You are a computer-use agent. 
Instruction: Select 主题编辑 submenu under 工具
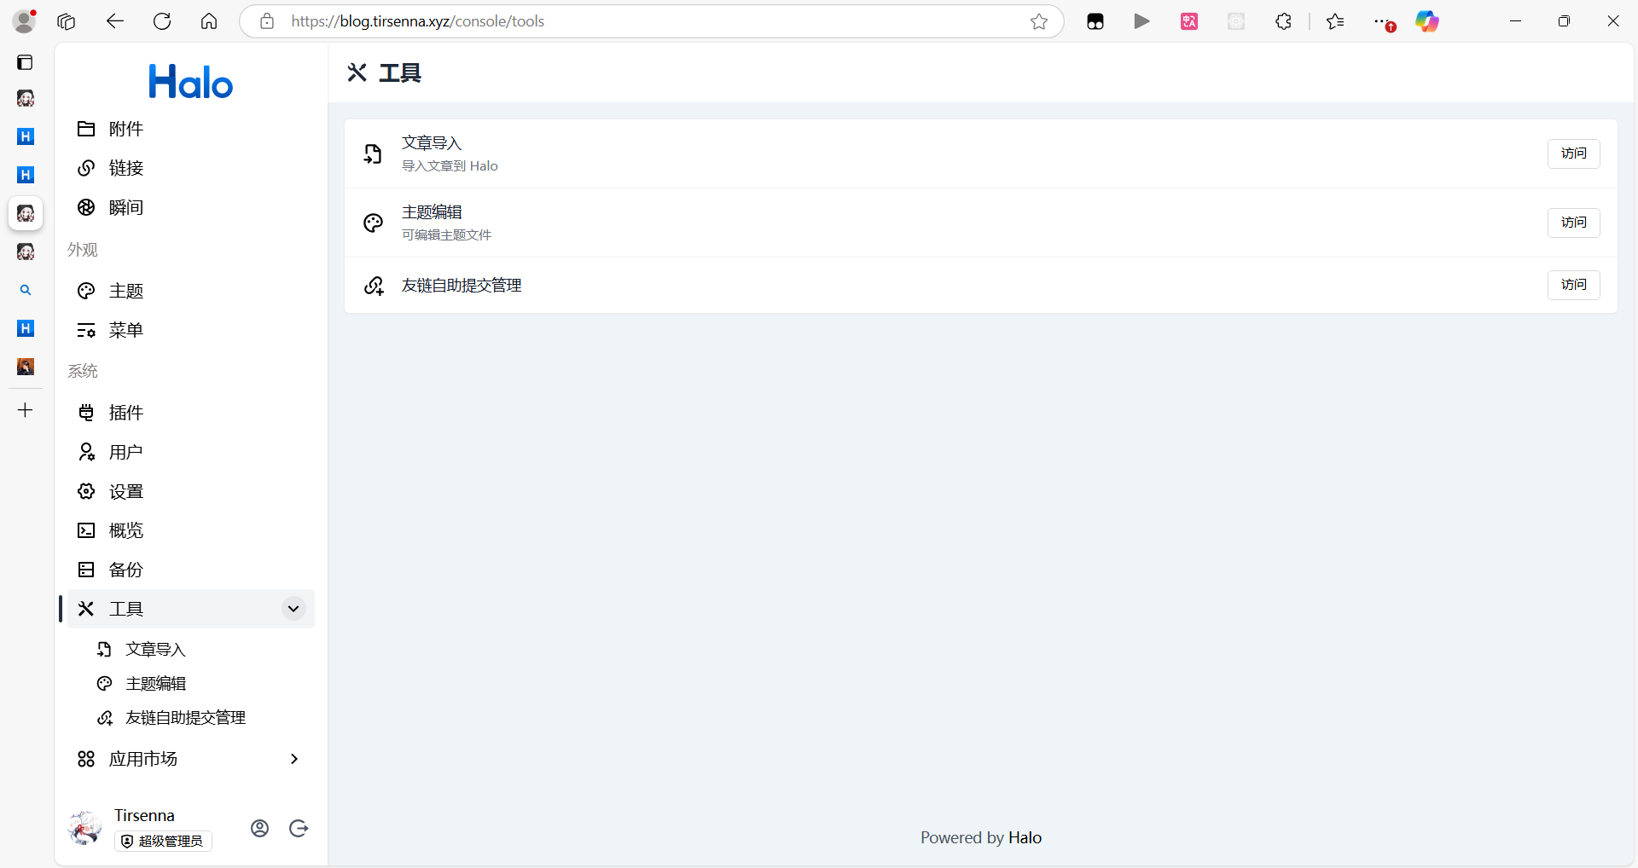pyautogui.click(x=155, y=684)
